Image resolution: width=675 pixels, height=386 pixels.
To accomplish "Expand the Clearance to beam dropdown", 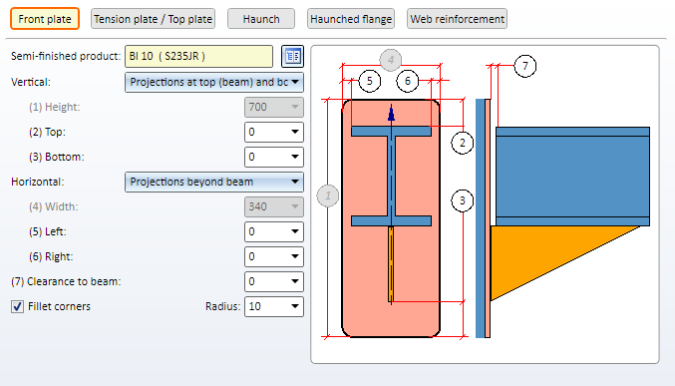I will pyautogui.click(x=274, y=281).
